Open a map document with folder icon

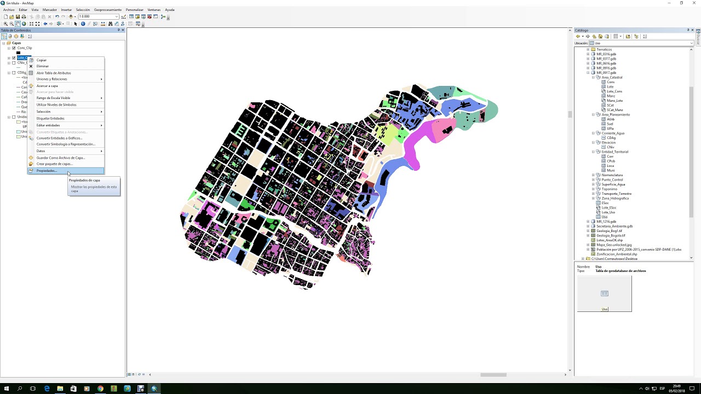(12, 16)
